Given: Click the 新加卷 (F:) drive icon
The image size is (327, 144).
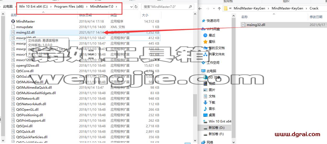Looking at the screenshot, I should tap(205, 134).
